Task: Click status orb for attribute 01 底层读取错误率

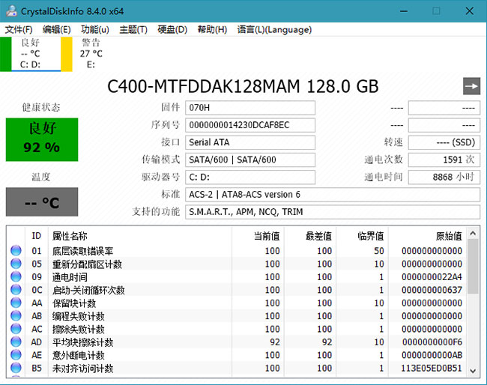Action: pos(16,250)
